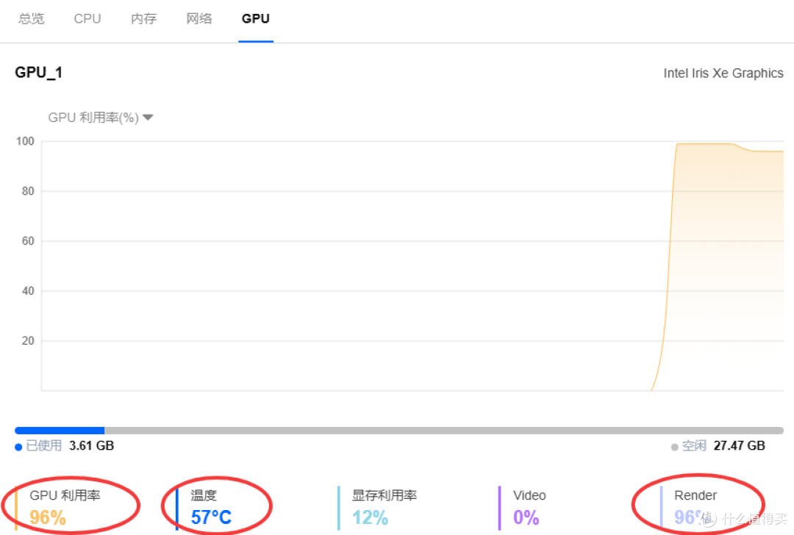Switch to the 总览 tab
Viewport: 794px width, 535px height.
tap(32, 18)
